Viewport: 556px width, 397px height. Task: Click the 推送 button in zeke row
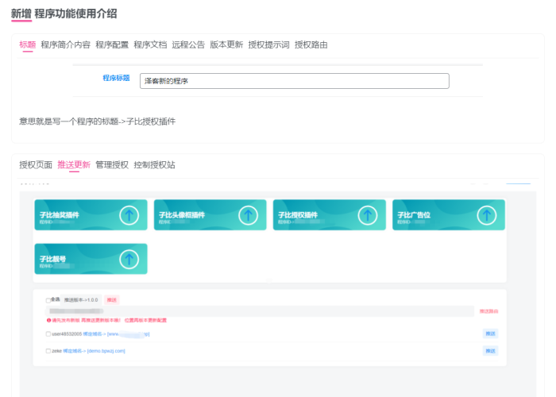point(490,351)
